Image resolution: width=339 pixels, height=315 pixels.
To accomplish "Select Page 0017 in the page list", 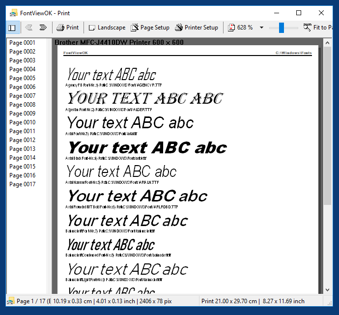I will click(x=23, y=184).
